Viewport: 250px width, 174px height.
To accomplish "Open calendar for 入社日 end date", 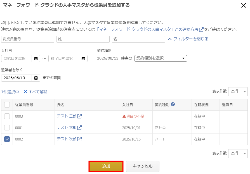I will (83, 59).
